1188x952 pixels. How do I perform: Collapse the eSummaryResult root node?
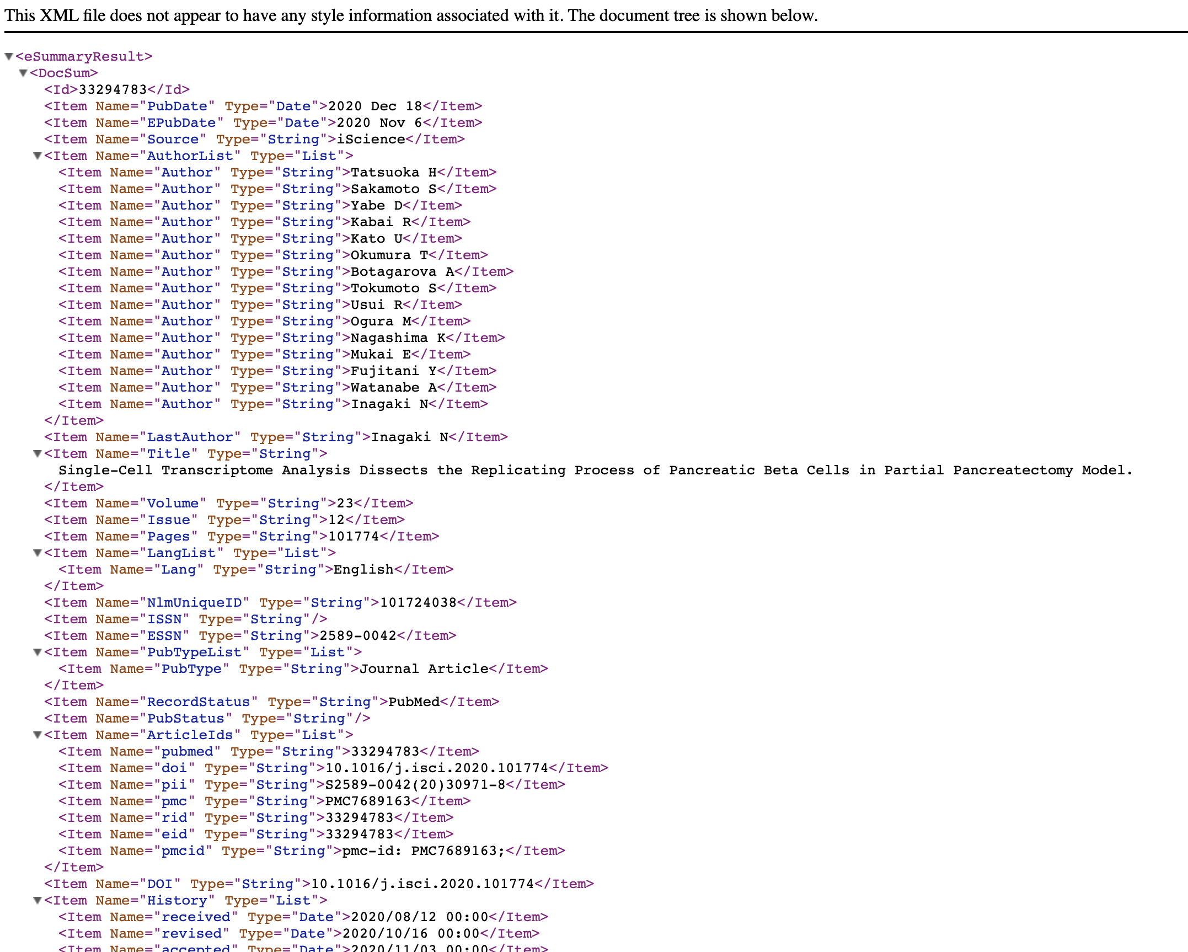click(9, 57)
